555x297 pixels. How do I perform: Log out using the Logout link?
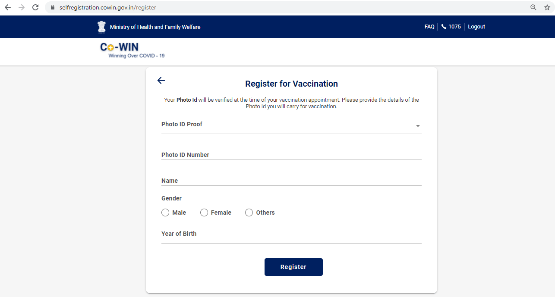click(476, 27)
